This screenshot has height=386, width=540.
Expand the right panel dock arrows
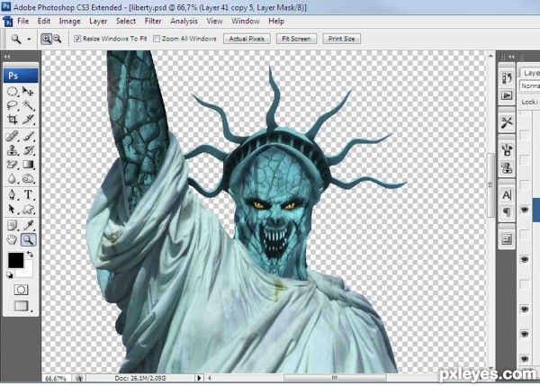(x=511, y=57)
